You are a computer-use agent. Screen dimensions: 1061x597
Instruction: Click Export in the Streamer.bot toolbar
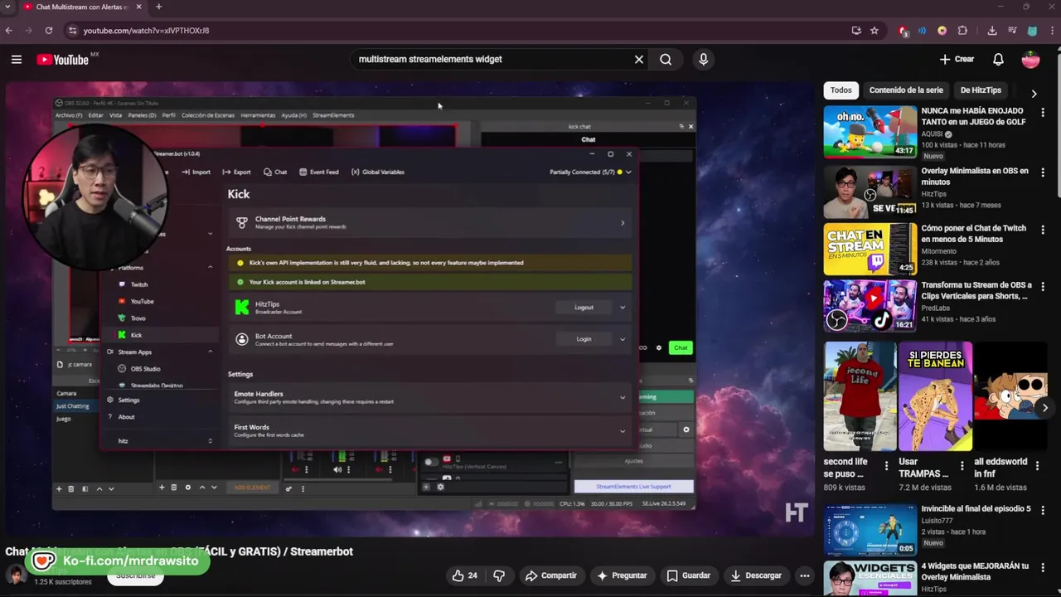236,172
